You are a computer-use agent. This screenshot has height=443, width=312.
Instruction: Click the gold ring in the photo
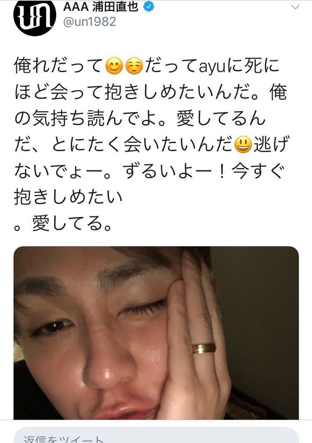(x=203, y=348)
